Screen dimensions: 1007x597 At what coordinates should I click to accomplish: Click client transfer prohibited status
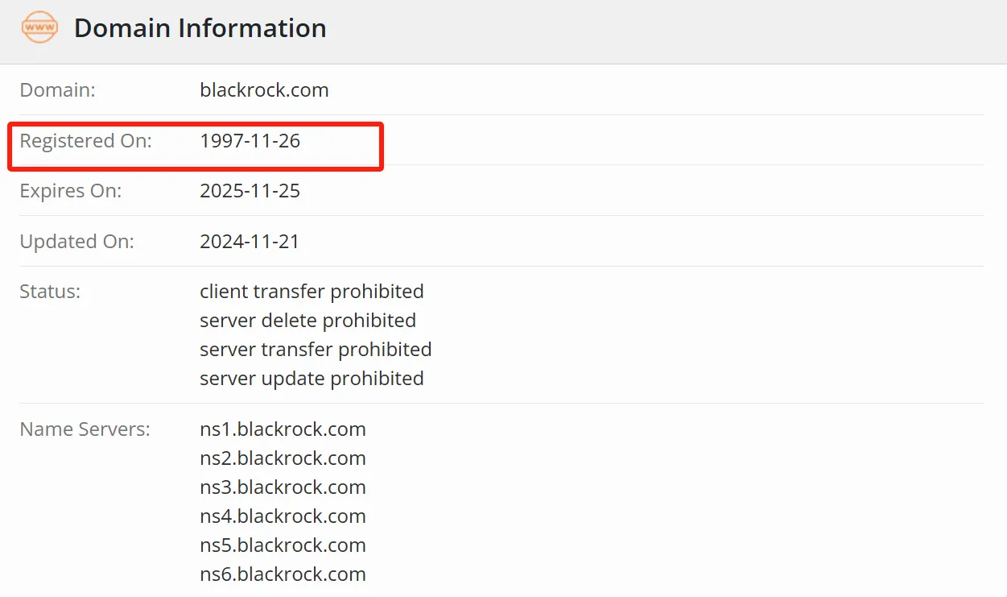click(312, 291)
